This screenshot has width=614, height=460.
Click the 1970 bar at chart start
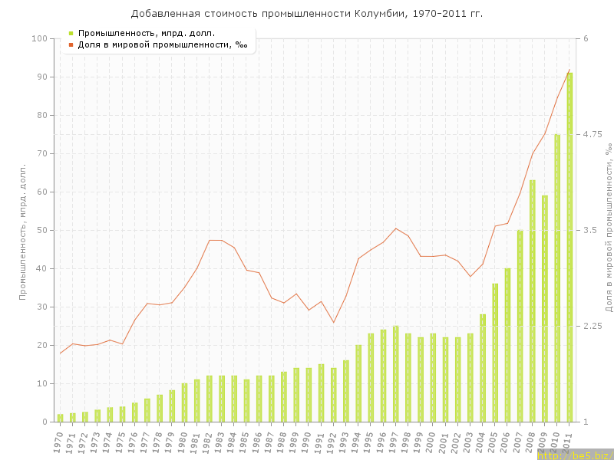click(60, 418)
